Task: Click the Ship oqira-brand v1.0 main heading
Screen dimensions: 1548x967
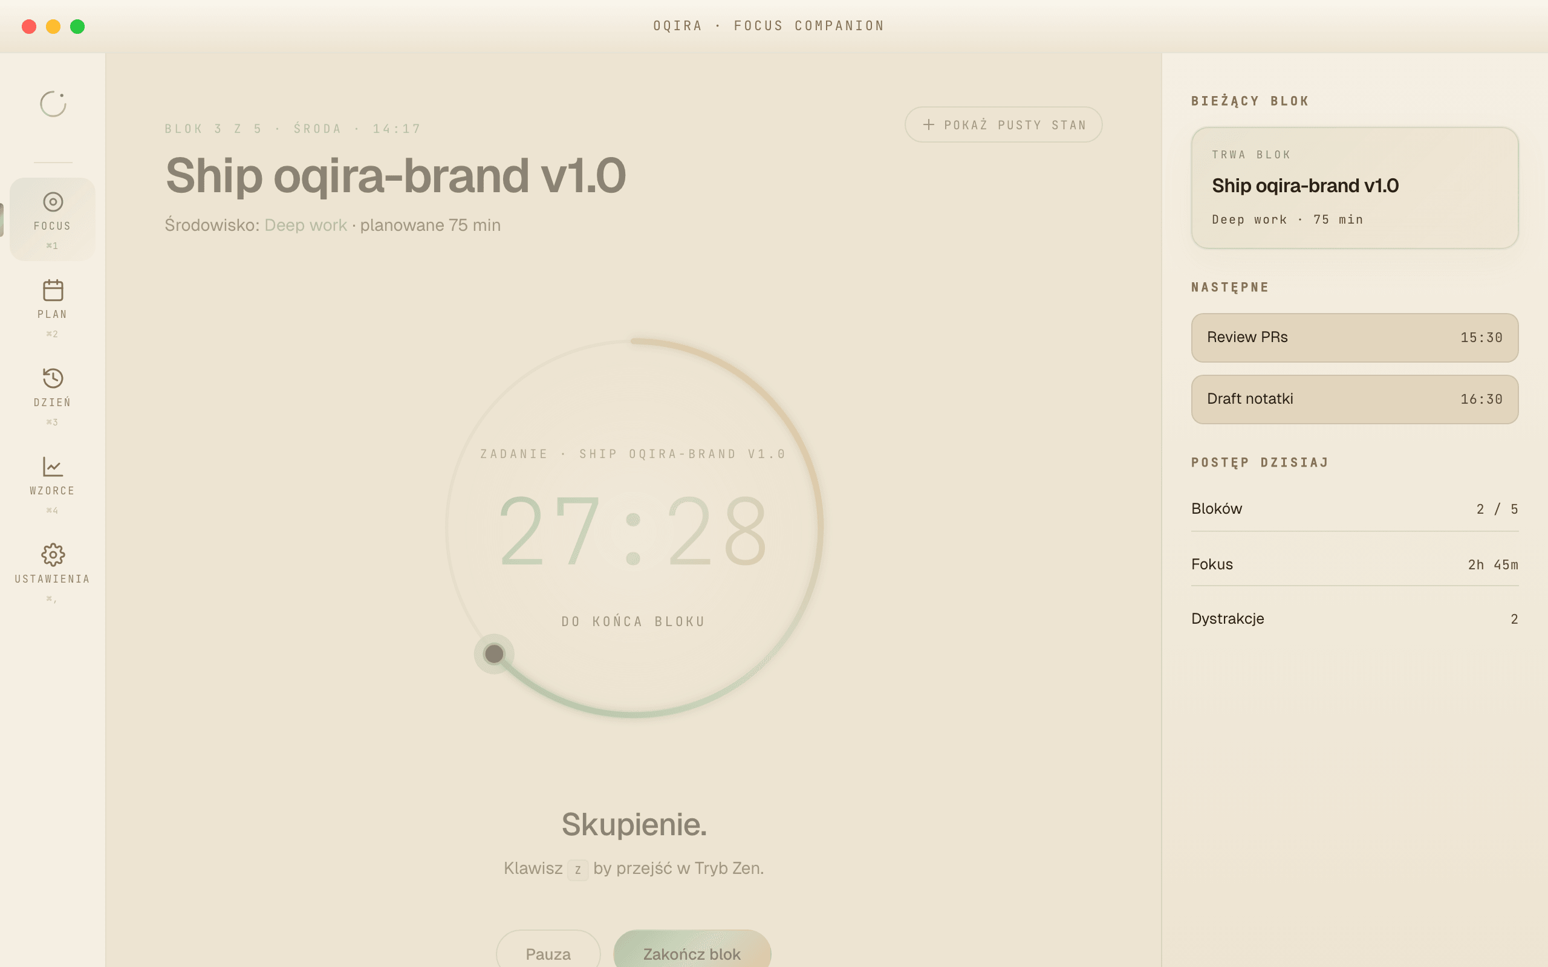Action: click(x=395, y=175)
